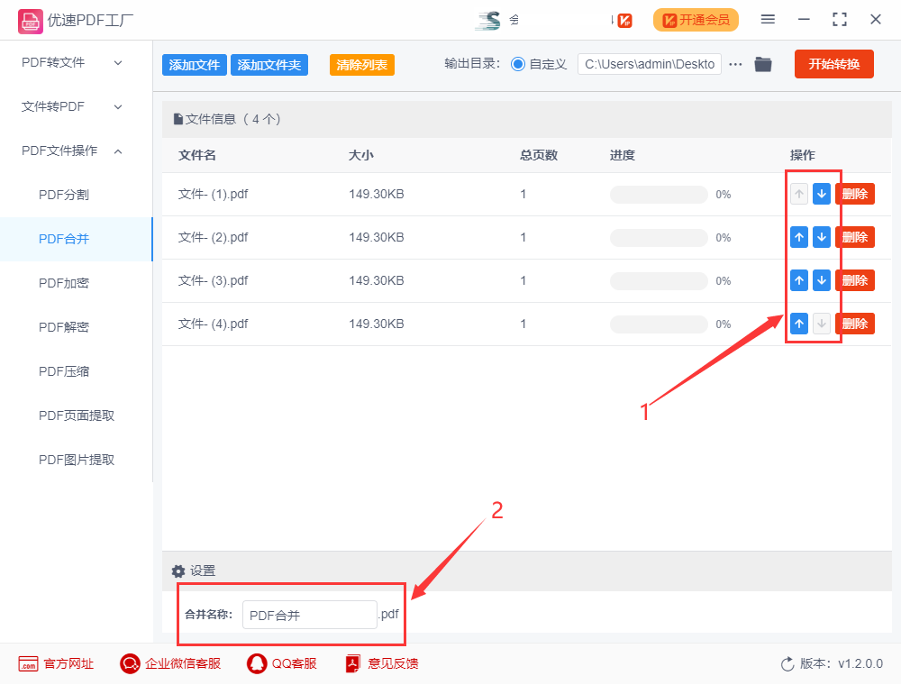Image resolution: width=901 pixels, height=685 pixels.
Task: Expand the 文件转PDF menu chevron
Action: (118, 107)
